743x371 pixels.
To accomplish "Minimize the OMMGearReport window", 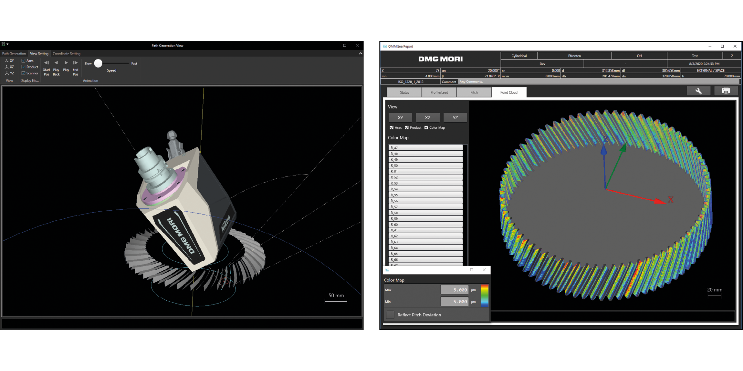I will (x=710, y=46).
